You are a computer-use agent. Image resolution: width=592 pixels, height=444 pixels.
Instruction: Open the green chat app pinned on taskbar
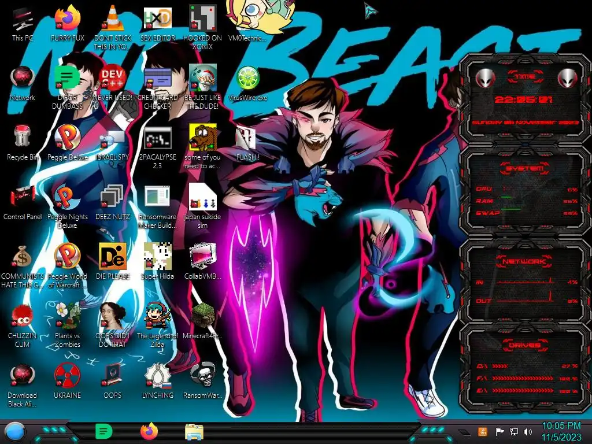tap(104, 431)
